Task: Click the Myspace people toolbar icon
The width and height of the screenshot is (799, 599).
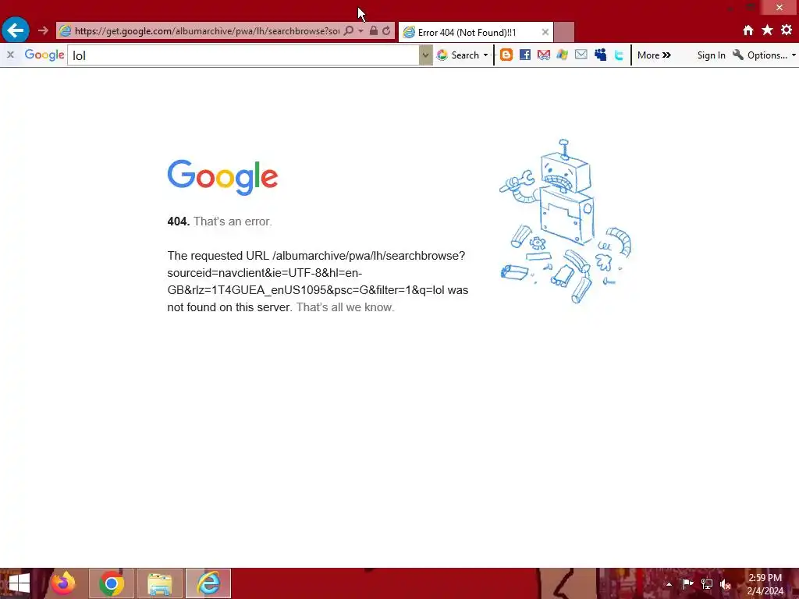Action: click(600, 55)
